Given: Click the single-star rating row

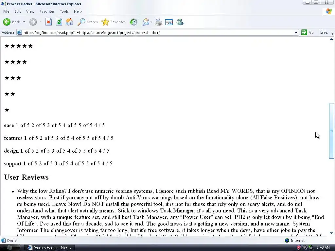Looking at the screenshot, I should 7,110.
